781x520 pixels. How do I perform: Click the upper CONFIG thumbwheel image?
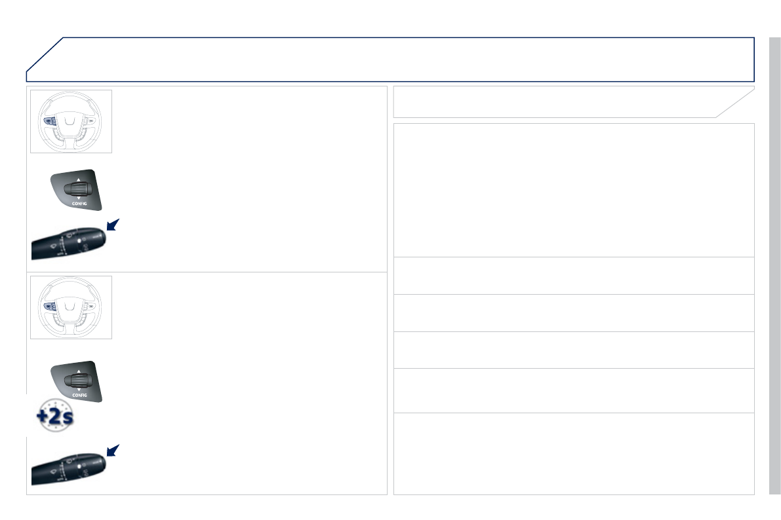coord(77,190)
